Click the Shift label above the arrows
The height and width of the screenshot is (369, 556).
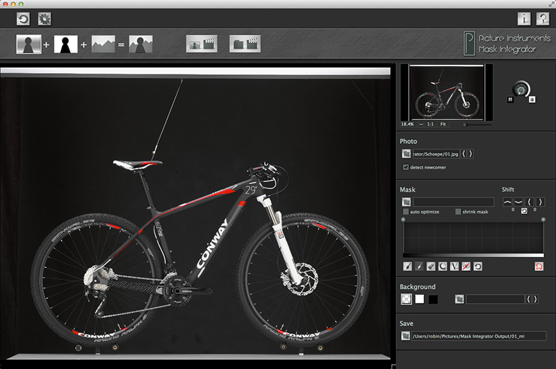pyautogui.click(x=508, y=189)
